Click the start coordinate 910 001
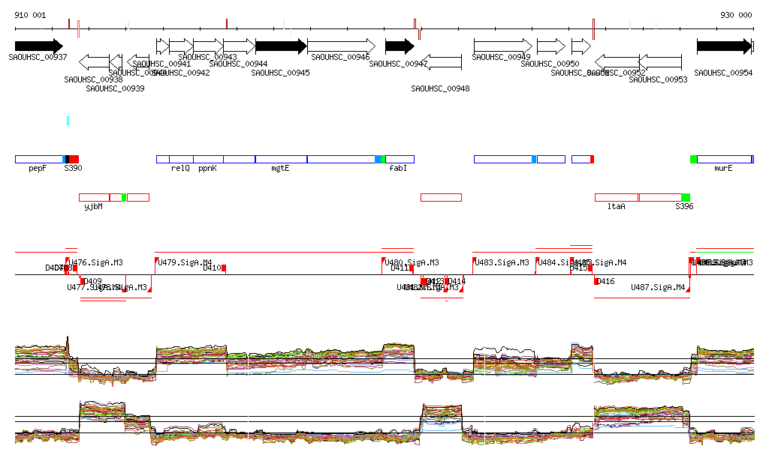This screenshot has height=458, width=769. [x=30, y=15]
